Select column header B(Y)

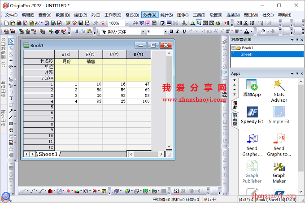[x=91, y=54]
